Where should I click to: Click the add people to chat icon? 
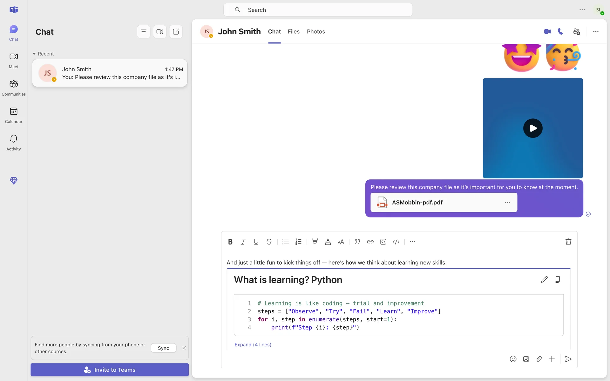(x=576, y=31)
